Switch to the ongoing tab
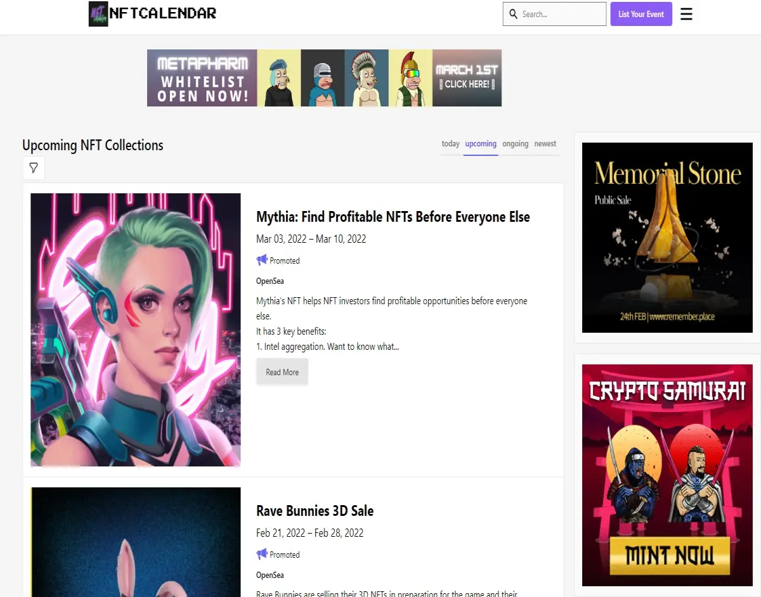The height and width of the screenshot is (597, 761). (x=515, y=144)
